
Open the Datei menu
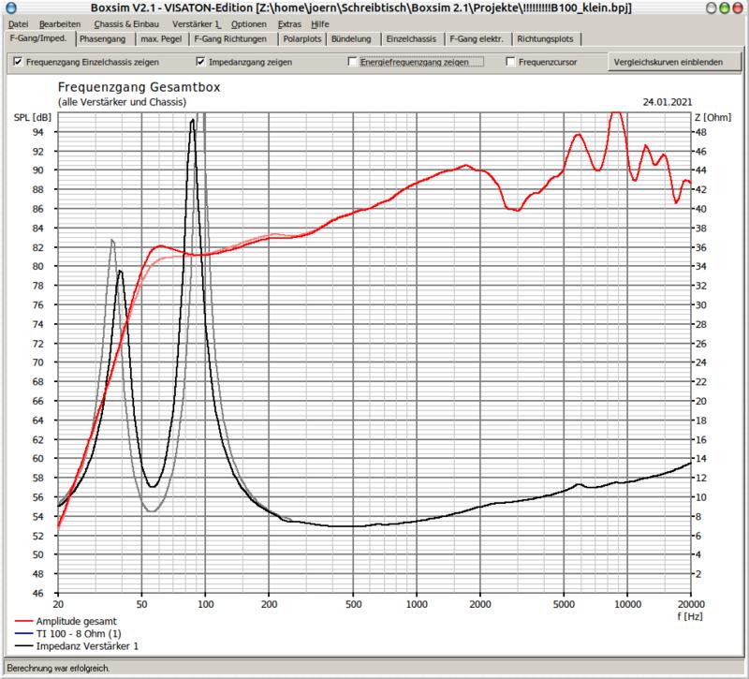pos(18,24)
